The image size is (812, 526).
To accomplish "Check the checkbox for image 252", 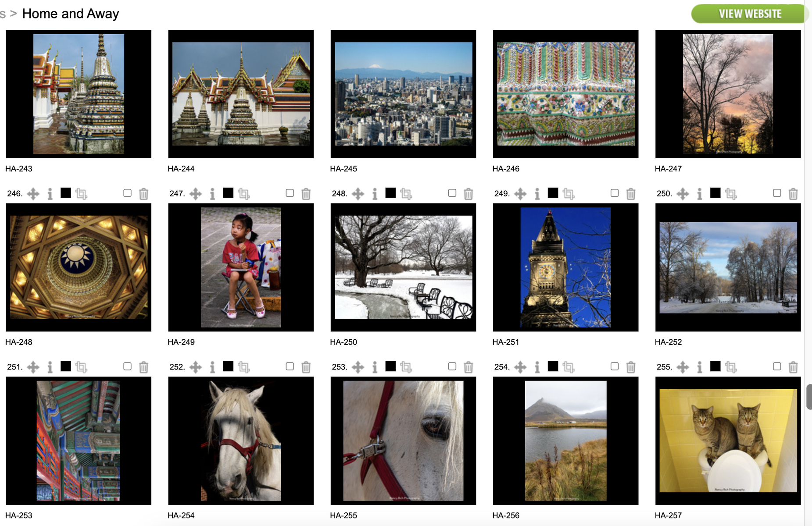I will tap(290, 366).
